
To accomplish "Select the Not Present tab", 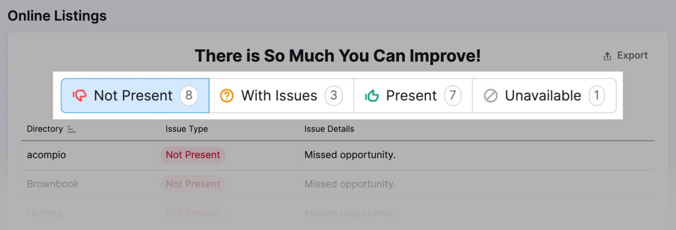I will tap(133, 96).
